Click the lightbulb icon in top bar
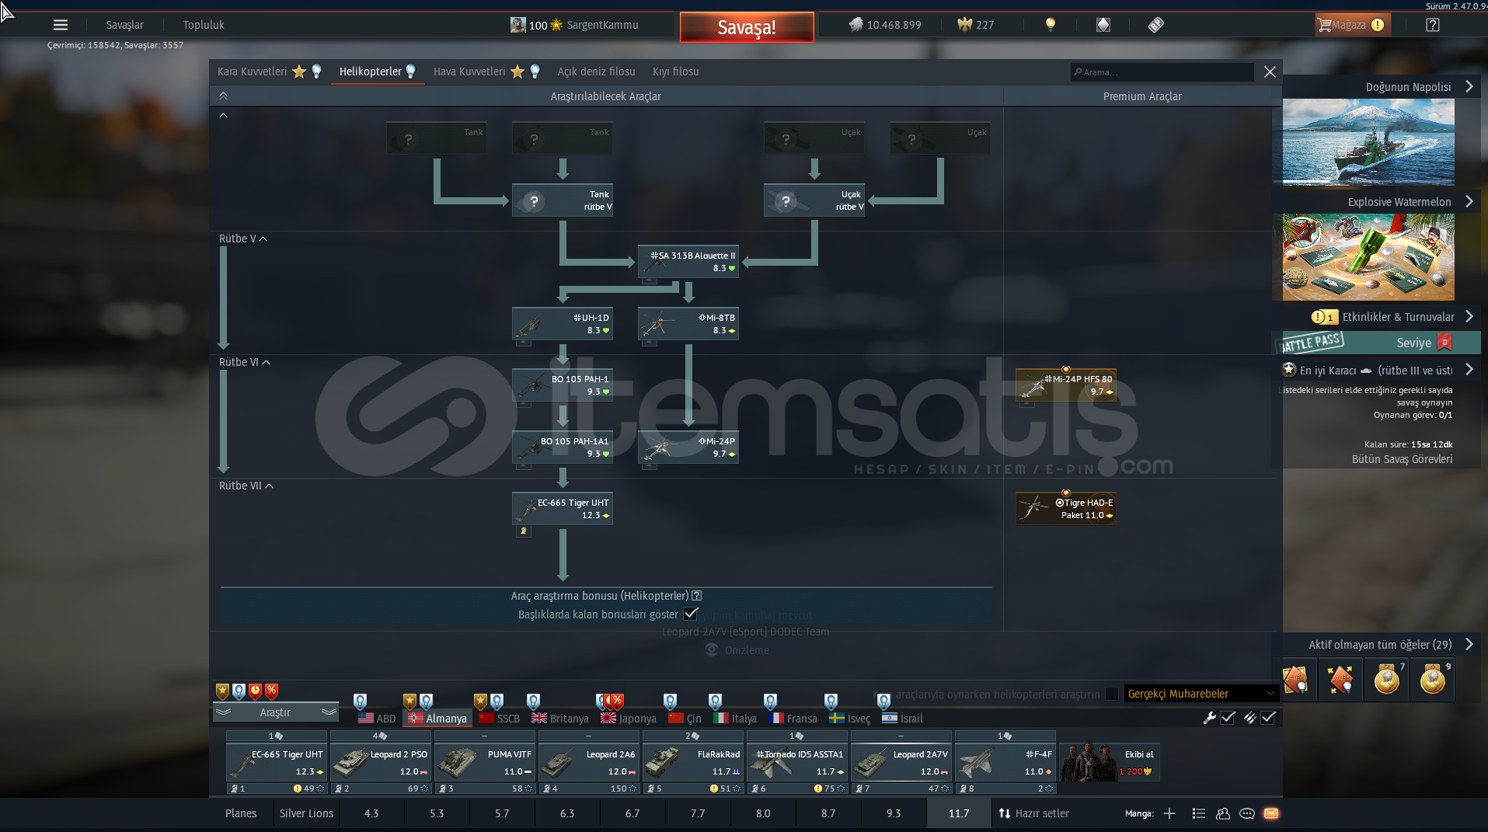 tap(1050, 25)
